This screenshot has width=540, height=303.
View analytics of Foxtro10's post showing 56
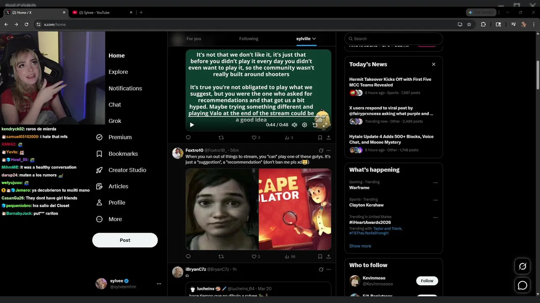(290, 256)
